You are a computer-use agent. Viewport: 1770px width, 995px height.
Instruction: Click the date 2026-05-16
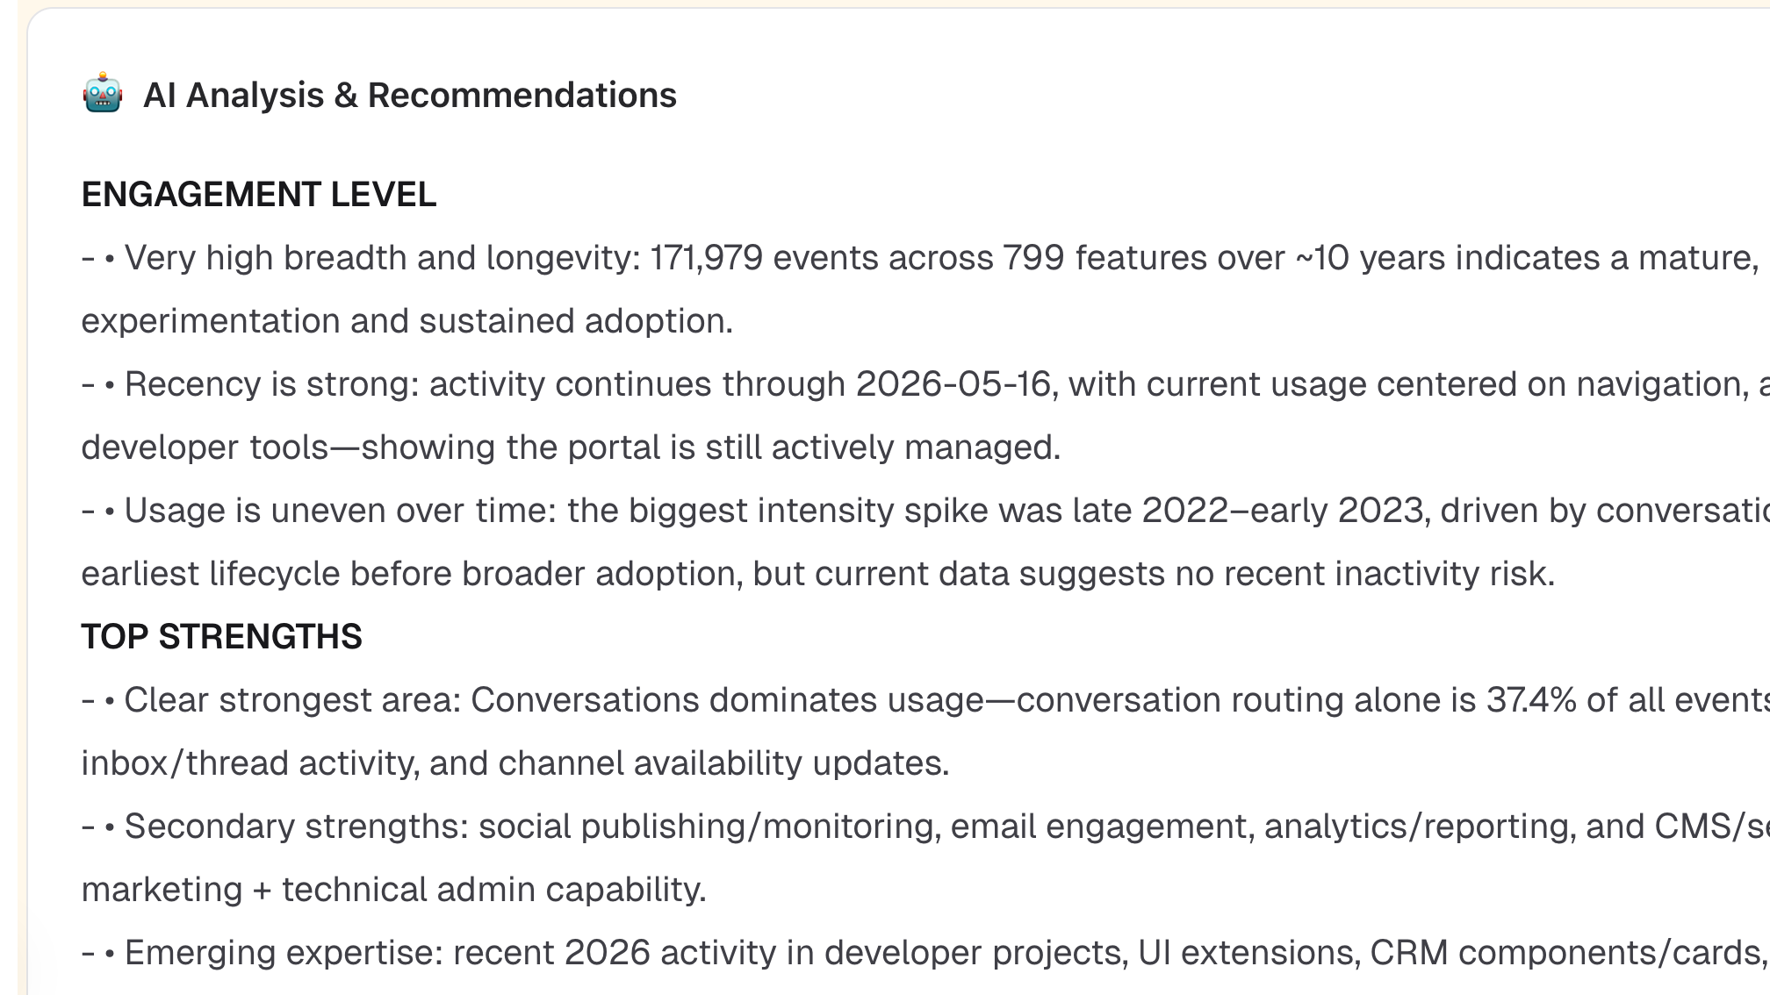[x=953, y=384]
